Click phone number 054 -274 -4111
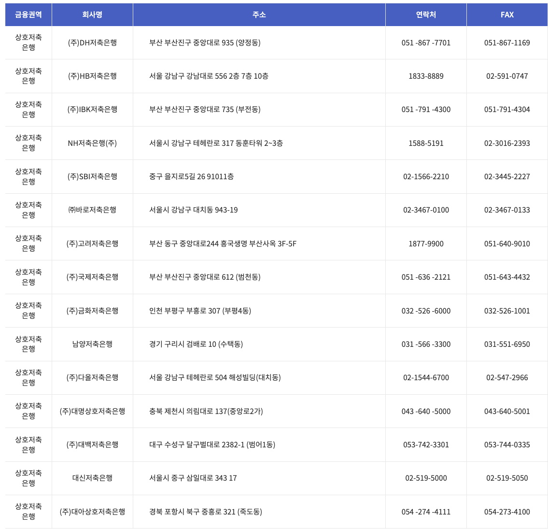 (426, 512)
